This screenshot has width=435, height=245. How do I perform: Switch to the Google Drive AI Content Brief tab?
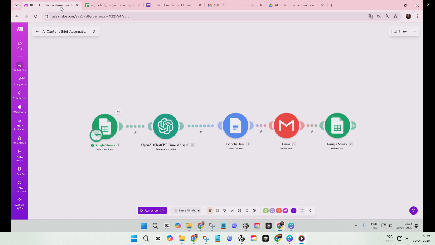click(x=296, y=5)
